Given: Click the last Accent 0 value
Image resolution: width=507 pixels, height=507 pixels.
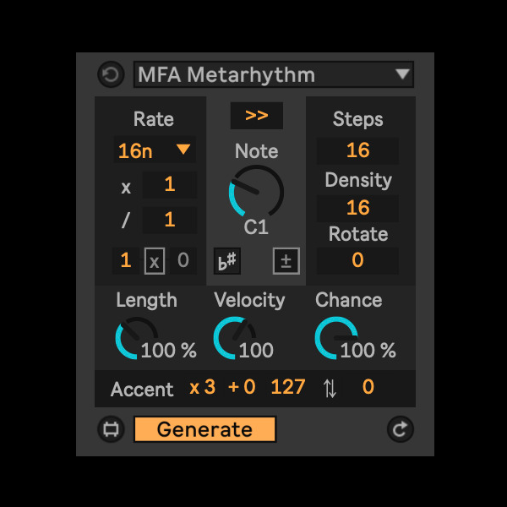Looking at the screenshot, I should [368, 387].
